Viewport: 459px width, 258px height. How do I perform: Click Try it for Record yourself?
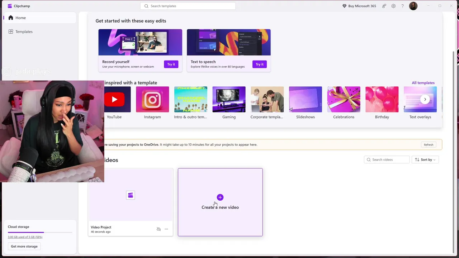pyautogui.click(x=171, y=64)
